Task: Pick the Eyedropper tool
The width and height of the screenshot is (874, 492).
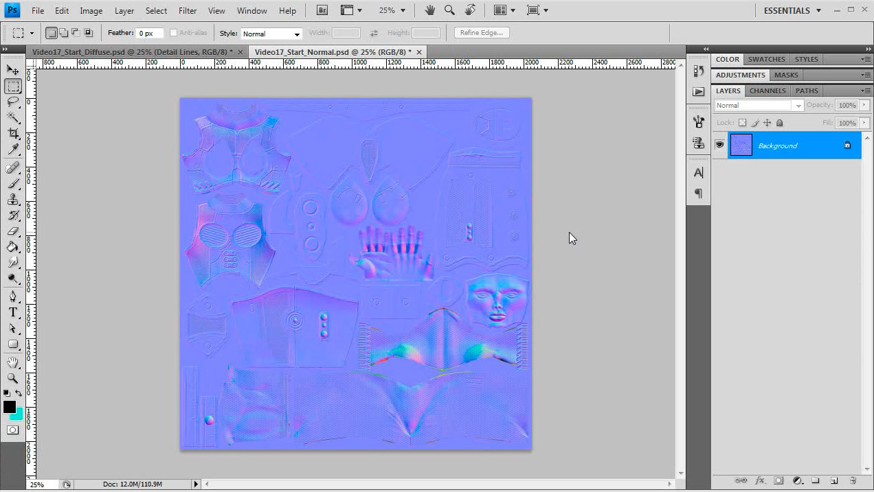Action: (12, 149)
